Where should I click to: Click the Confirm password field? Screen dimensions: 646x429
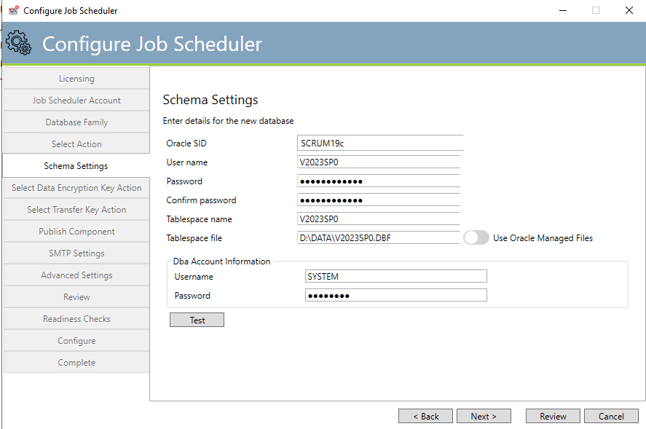pyautogui.click(x=379, y=200)
